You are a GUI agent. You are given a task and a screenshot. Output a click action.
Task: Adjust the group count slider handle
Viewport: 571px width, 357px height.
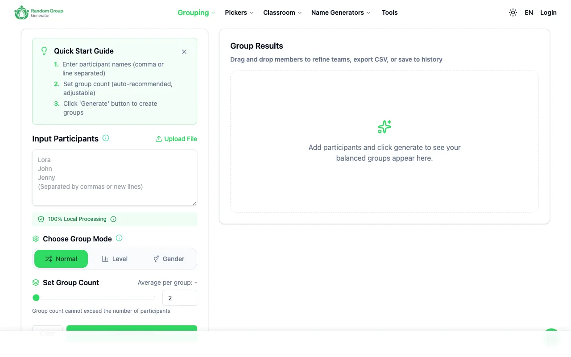tap(36, 298)
